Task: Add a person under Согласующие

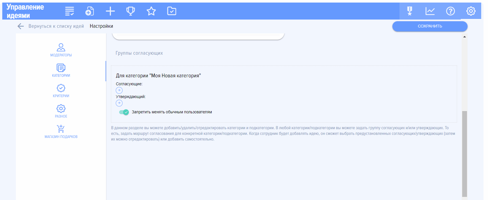Action: click(119, 90)
